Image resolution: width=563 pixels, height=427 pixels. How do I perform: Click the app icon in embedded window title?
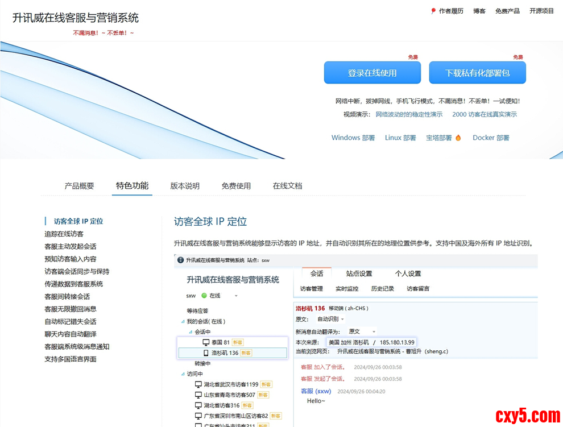pos(180,260)
